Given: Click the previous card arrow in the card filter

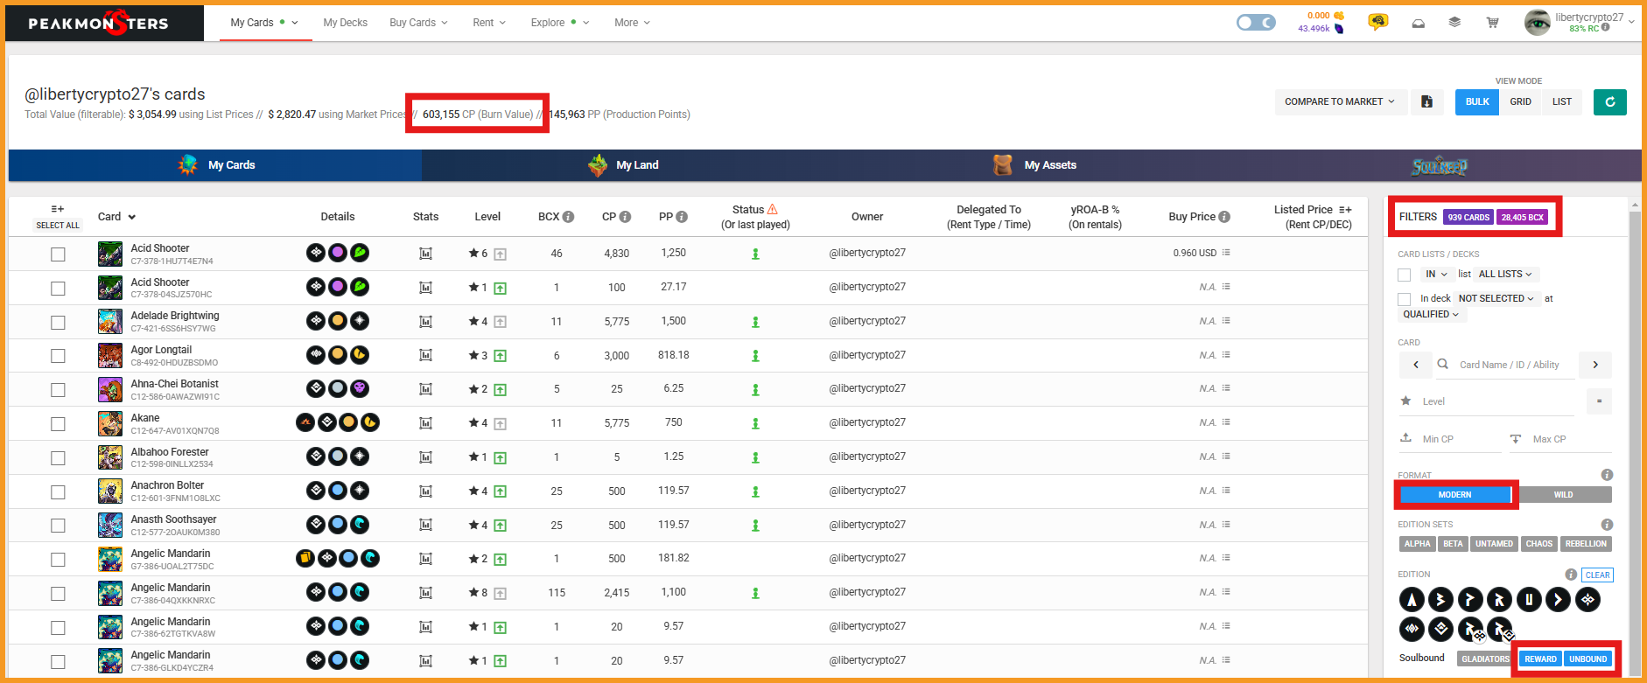Looking at the screenshot, I should coord(1416,365).
